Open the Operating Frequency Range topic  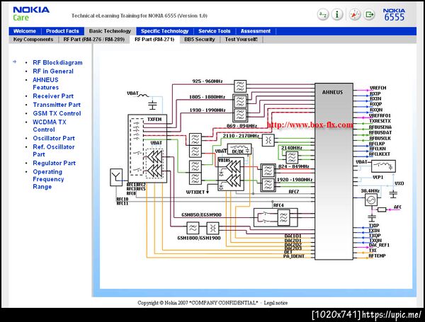click(x=48, y=179)
